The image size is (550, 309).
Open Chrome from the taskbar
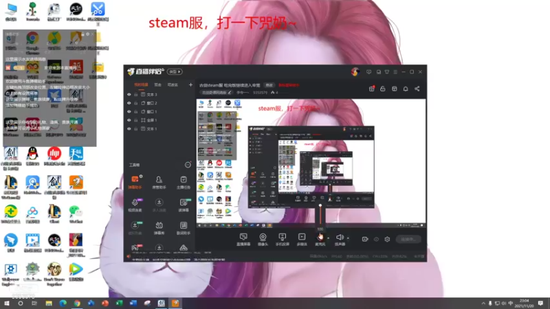coord(77,304)
